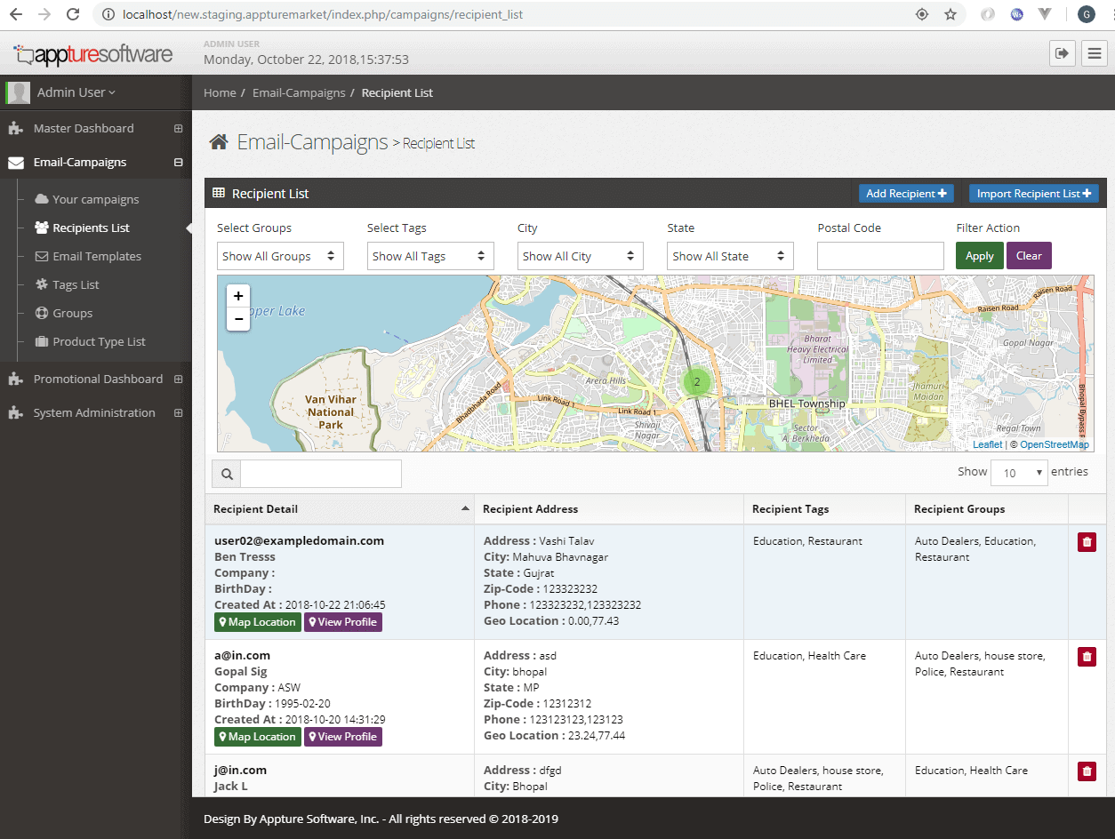This screenshot has height=839, width=1115.
Task: Click the table grid icon beside Recipient List heading
Action: (218, 193)
